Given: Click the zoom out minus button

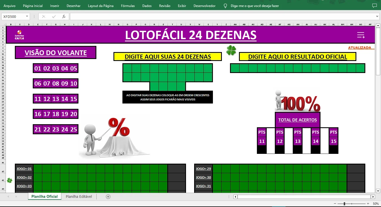Looking at the screenshot, I should (x=335, y=204).
